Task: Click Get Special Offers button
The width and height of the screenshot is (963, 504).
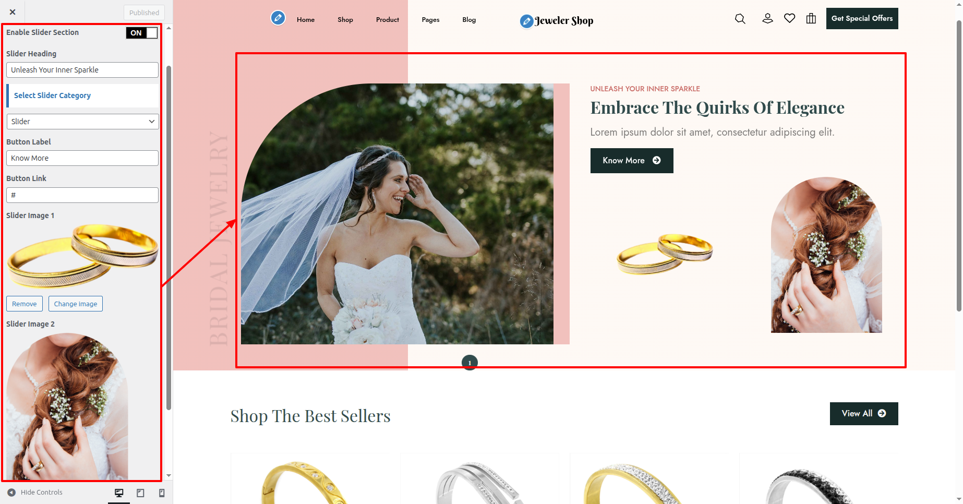Action: (x=862, y=18)
